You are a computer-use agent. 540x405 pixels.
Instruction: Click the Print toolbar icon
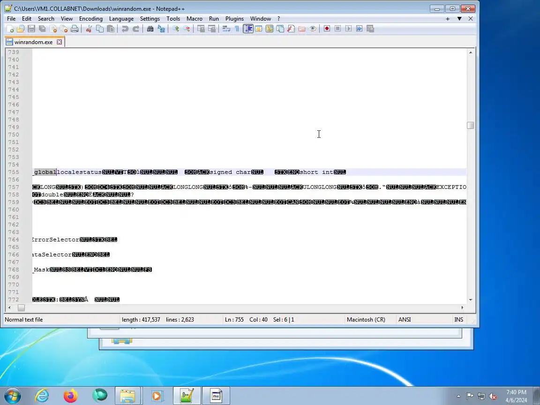click(x=75, y=29)
